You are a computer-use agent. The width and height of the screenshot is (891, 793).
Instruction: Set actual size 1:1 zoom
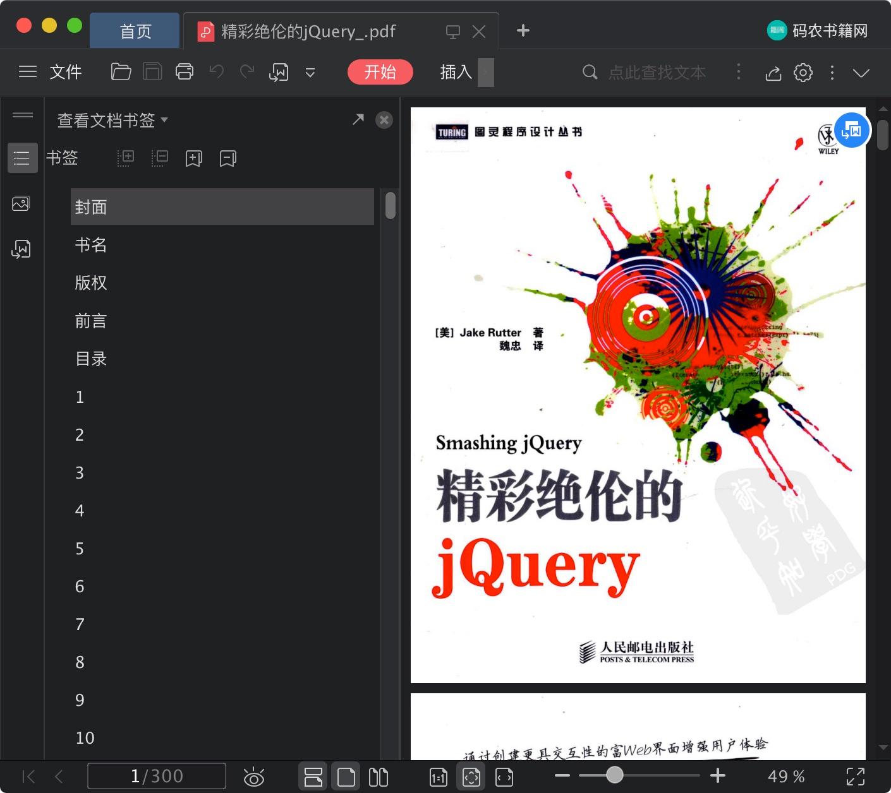point(439,777)
